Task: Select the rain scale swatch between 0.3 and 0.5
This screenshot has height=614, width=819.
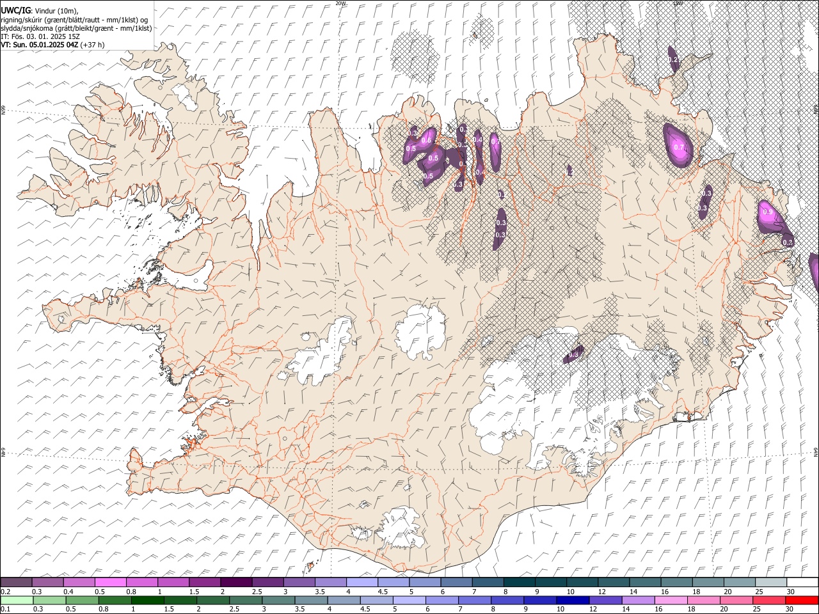Action: pos(49,601)
